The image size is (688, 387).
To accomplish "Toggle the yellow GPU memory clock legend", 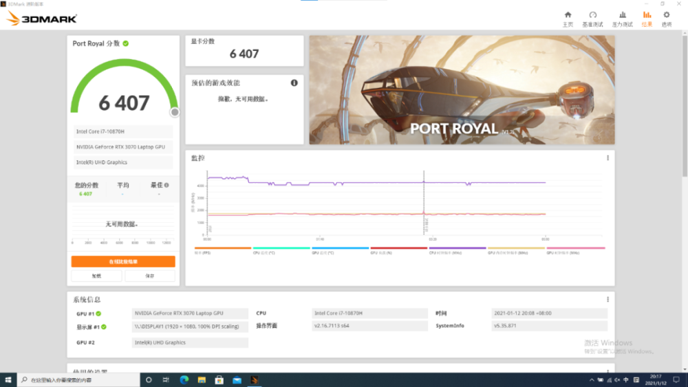I will 517,250.
